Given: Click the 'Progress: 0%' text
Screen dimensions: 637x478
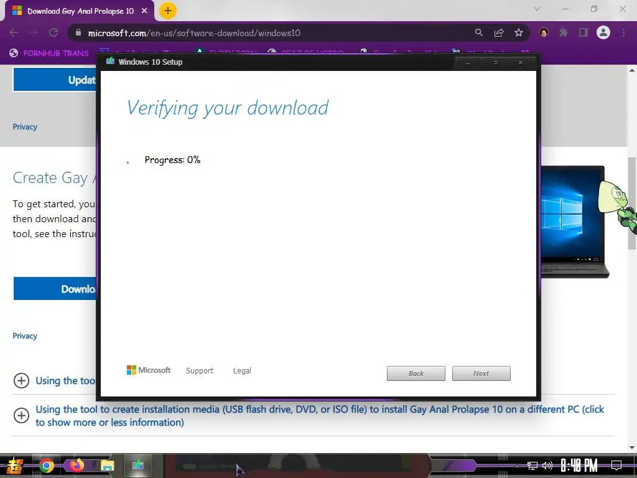Looking at the screenshot, I should (173, 160).
